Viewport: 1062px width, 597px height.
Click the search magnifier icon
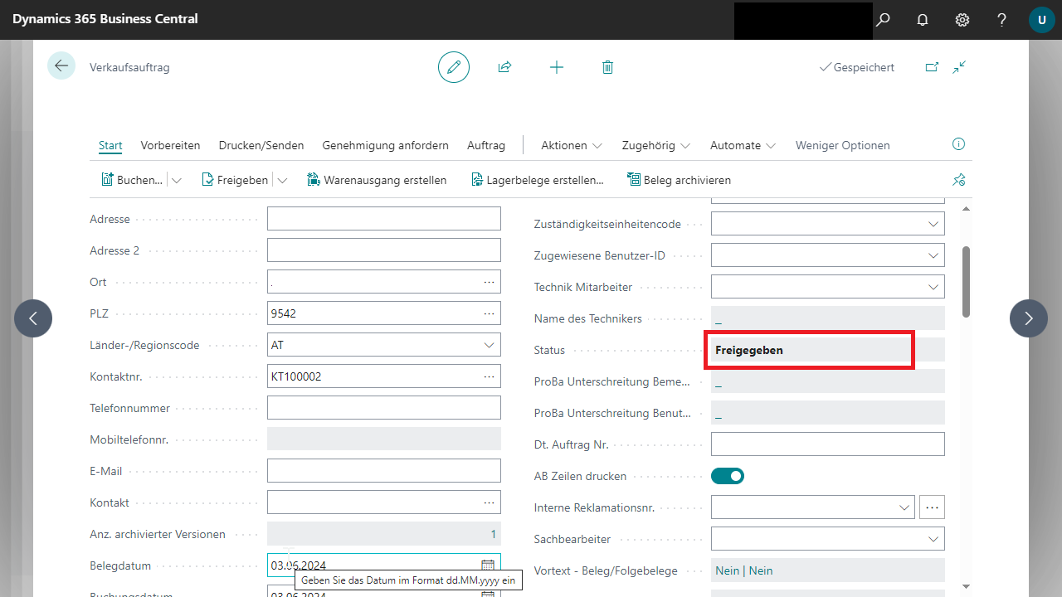click(883, 19)
